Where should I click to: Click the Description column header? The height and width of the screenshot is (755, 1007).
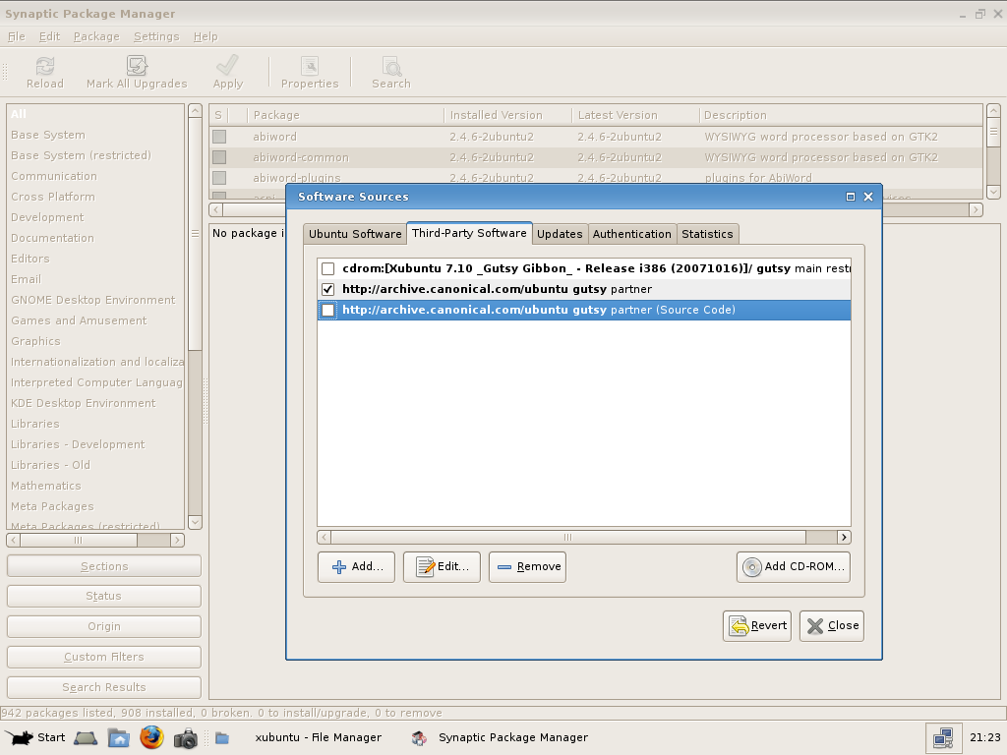pos(841,116)
